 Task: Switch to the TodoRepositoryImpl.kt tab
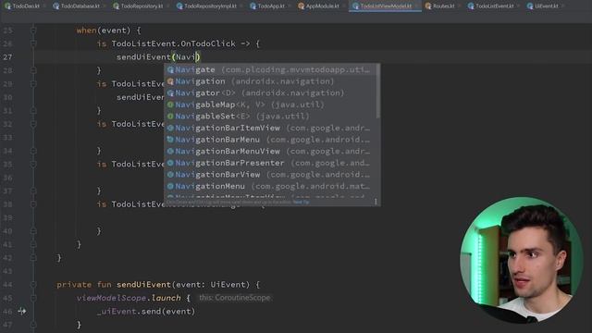click(x=207, y=6)
